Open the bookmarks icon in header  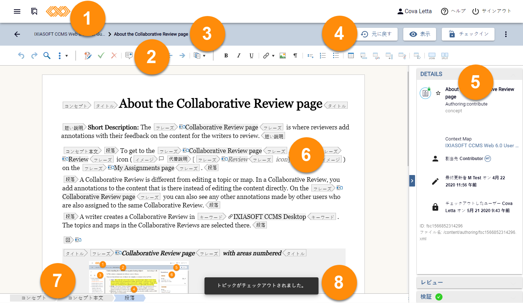(x=34, y=11)
